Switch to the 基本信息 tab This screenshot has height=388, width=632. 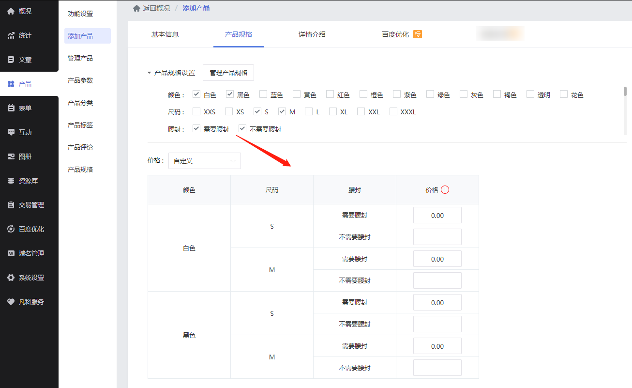pyautogui.click(x=165, y=34)
